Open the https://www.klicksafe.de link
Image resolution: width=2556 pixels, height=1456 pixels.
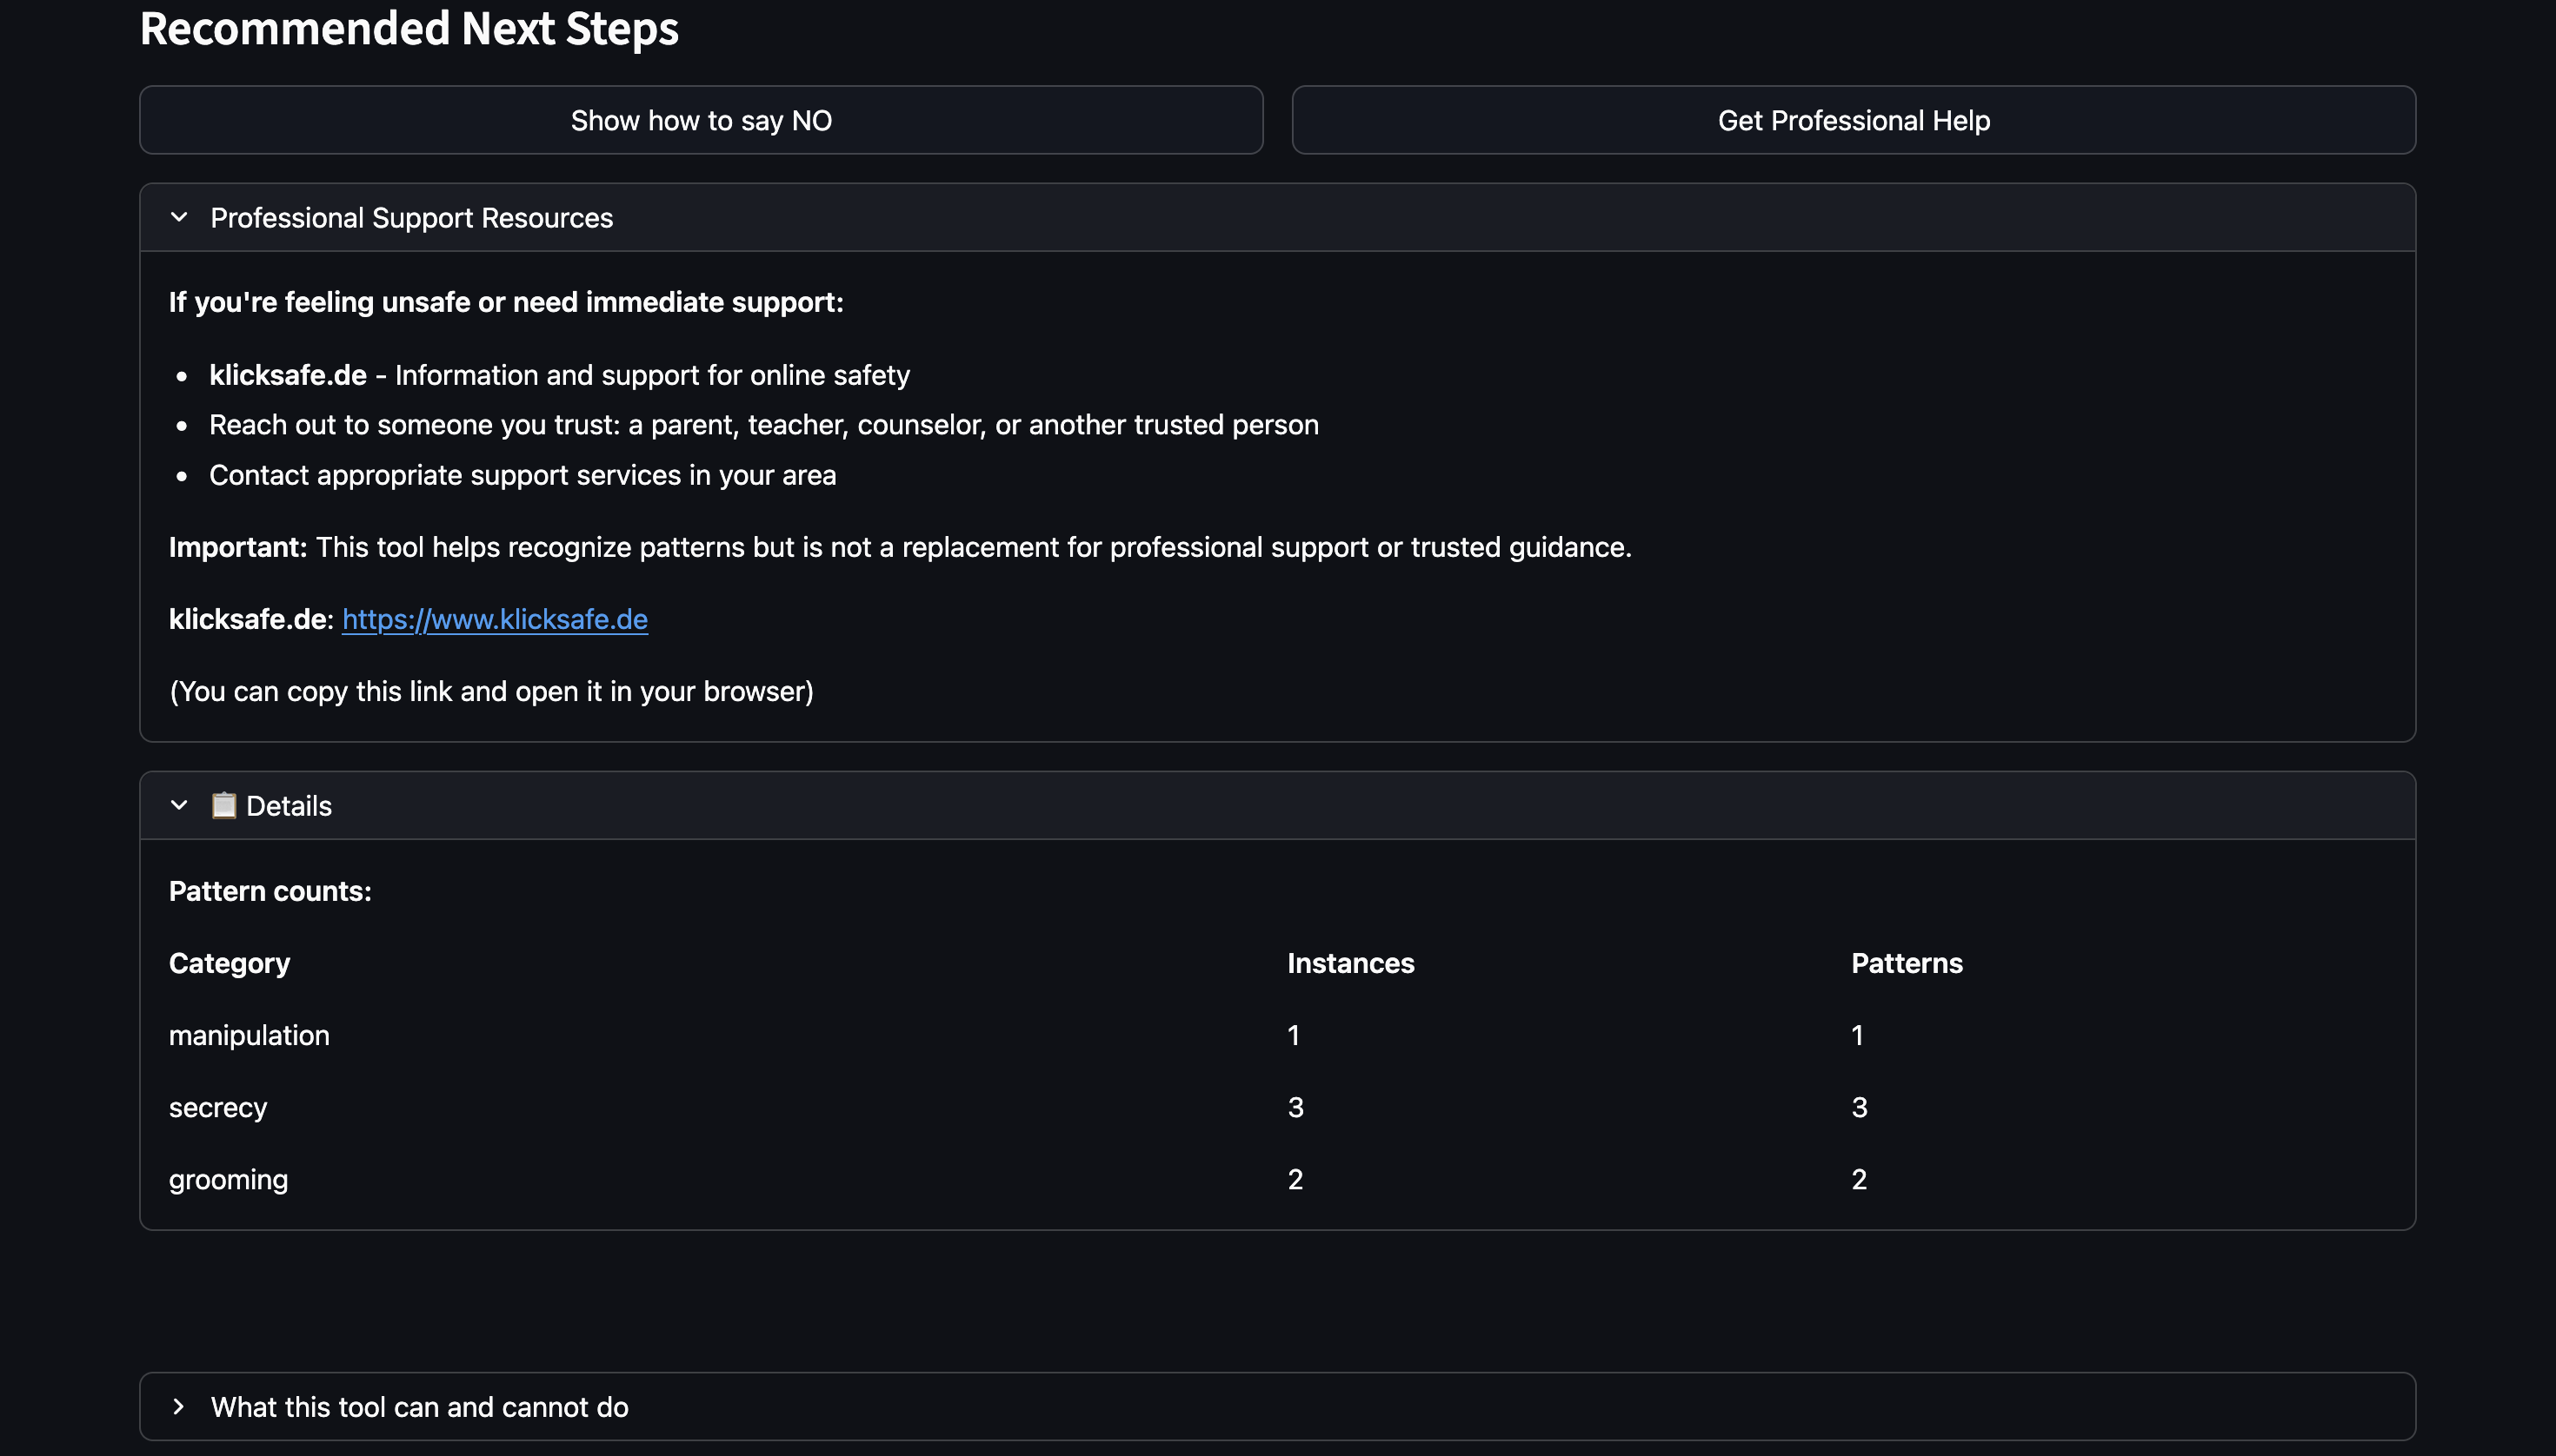click(x=495, y=619)
